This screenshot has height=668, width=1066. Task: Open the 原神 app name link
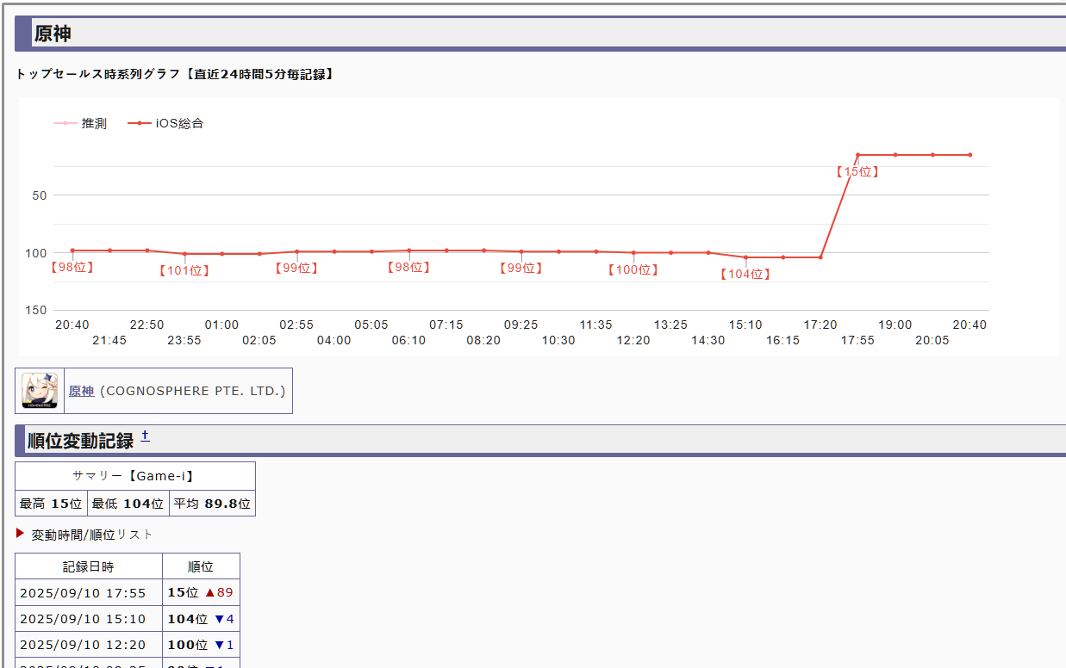(81, 391)
